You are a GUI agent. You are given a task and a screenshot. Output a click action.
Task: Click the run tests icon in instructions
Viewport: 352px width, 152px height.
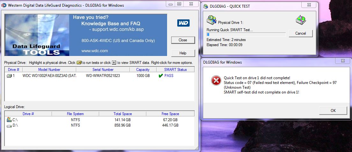point(79,62)
